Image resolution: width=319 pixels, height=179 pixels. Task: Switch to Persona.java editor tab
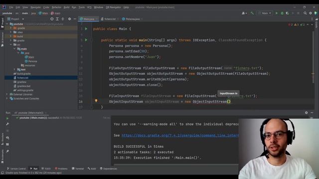pos(132,19)
